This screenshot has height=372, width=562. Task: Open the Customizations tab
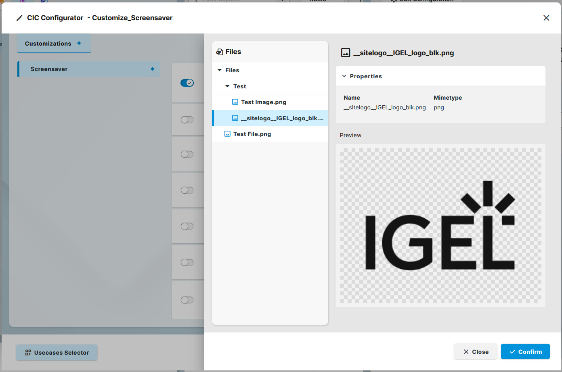[x=48, y=44]
